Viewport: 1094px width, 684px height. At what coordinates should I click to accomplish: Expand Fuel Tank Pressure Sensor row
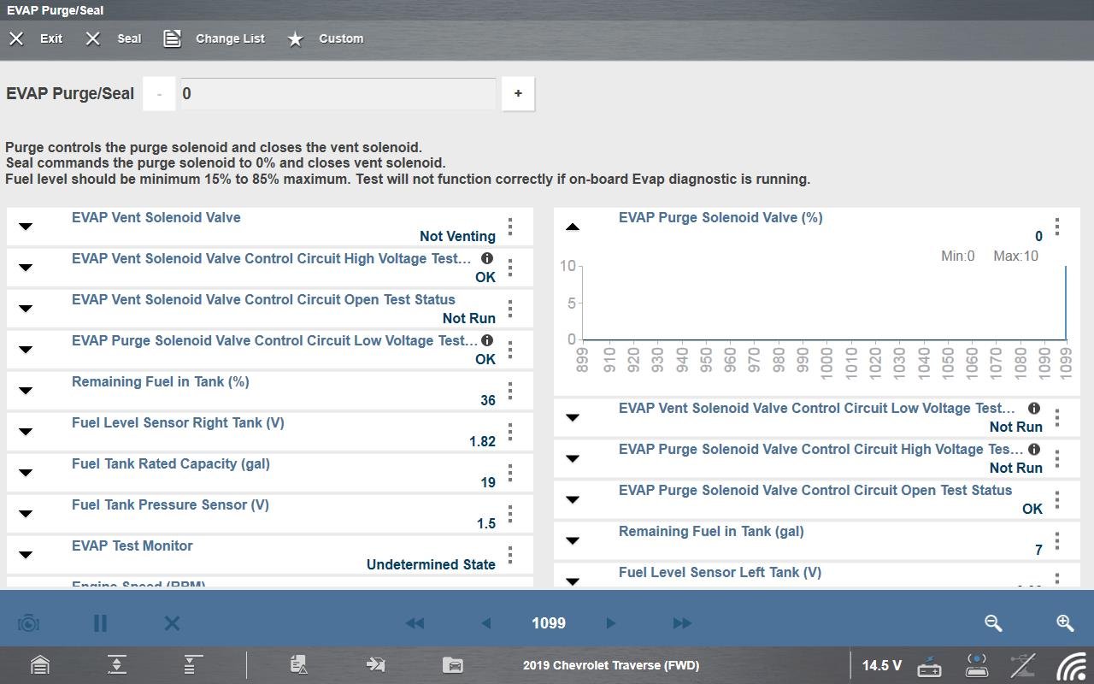click(26, 514)
